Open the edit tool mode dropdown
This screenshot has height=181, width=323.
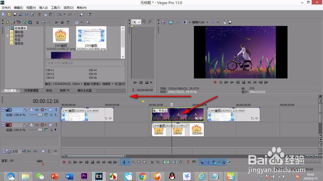click(x=129, y=162)
